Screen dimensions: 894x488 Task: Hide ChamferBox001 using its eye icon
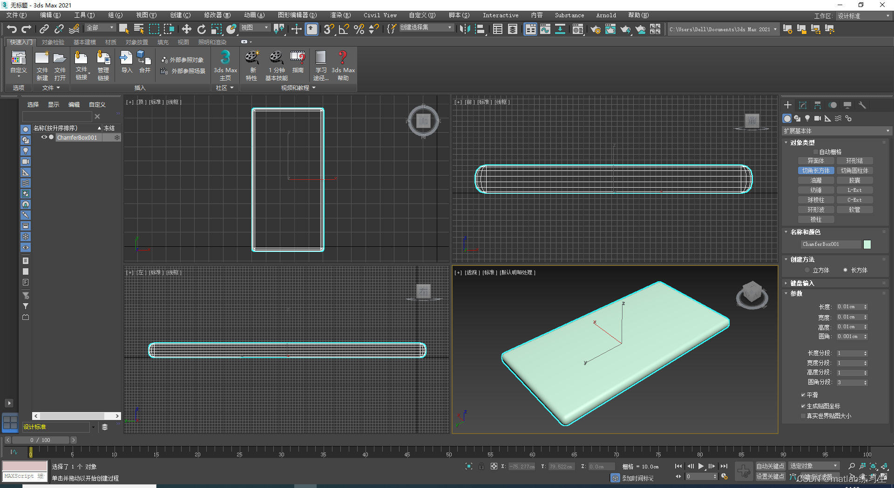pyautogui.click(x=44, y=137)
